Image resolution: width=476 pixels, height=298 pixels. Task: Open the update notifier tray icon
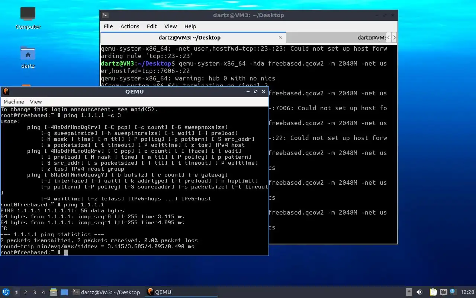point(453,292)
